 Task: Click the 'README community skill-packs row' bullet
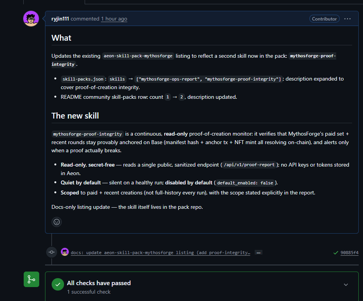click(x=149, y=97)
